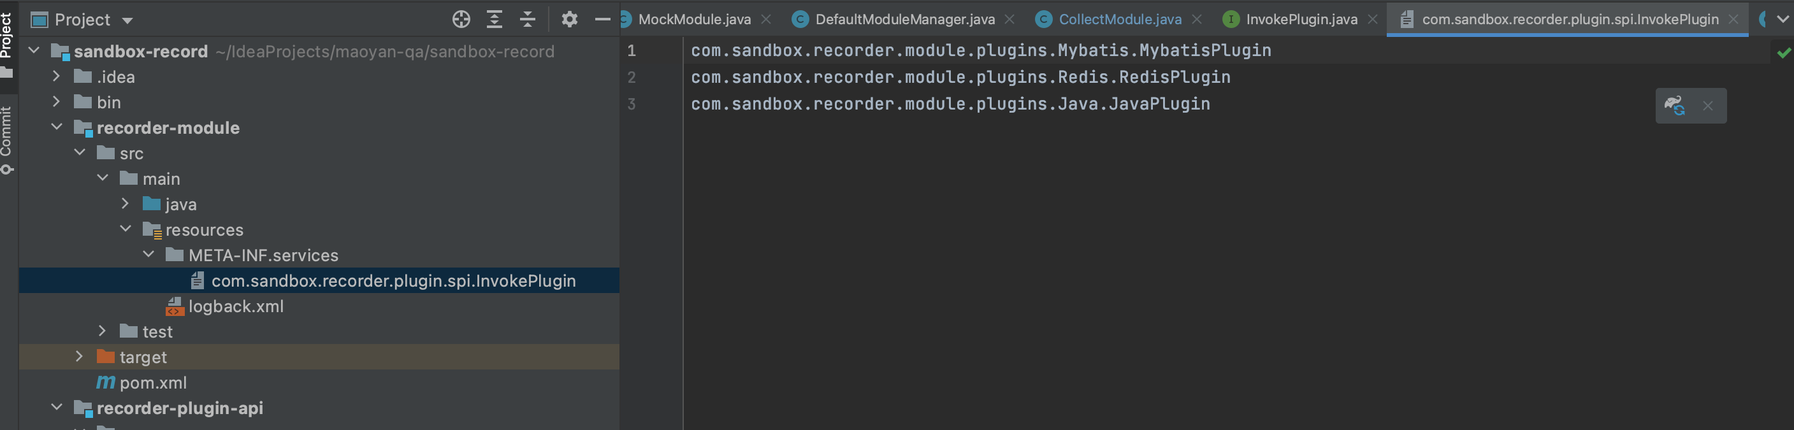Collapse the recorder-module folder

[x=57, y=127]
